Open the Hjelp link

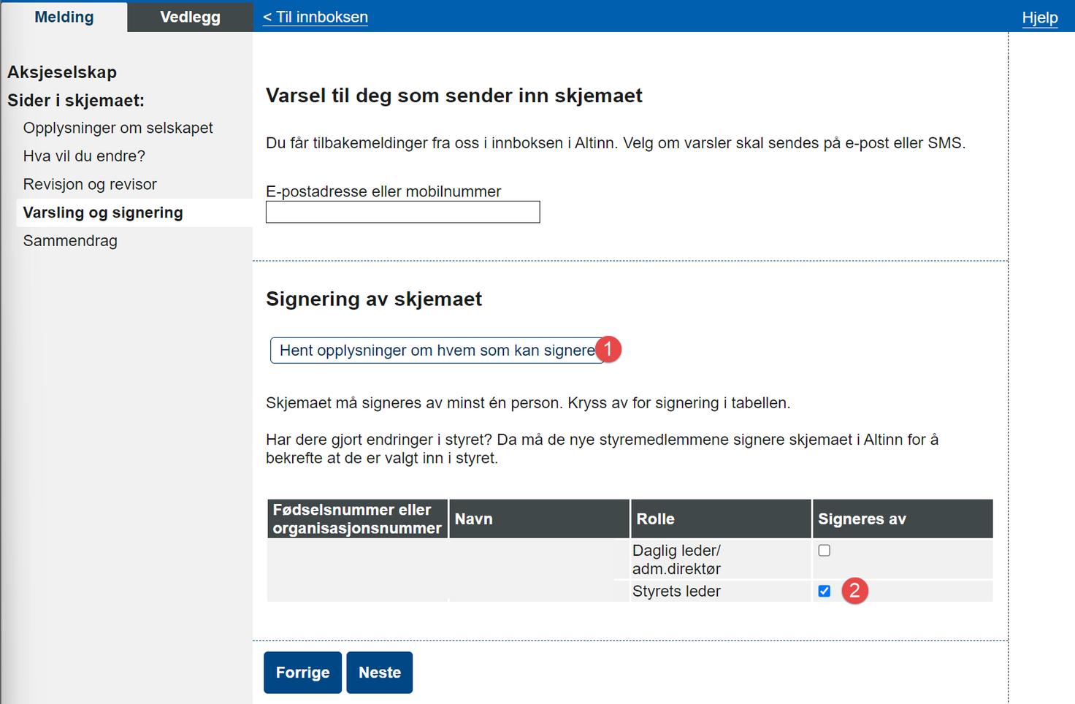[1040, 17]
